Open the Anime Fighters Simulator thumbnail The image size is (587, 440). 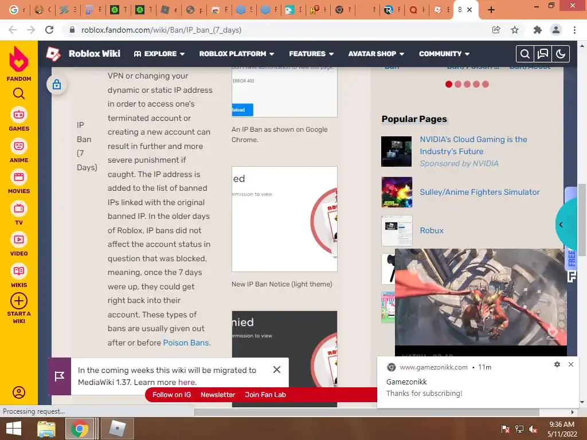[x=397, y=192]
